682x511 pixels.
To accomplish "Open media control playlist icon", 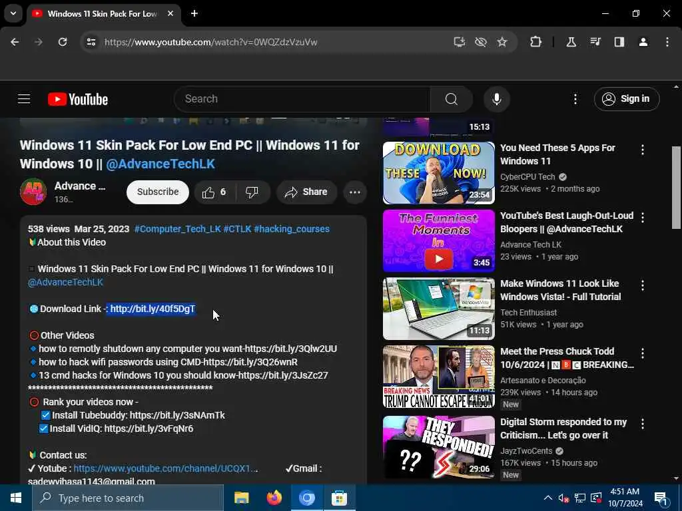I will coord(595,42).
